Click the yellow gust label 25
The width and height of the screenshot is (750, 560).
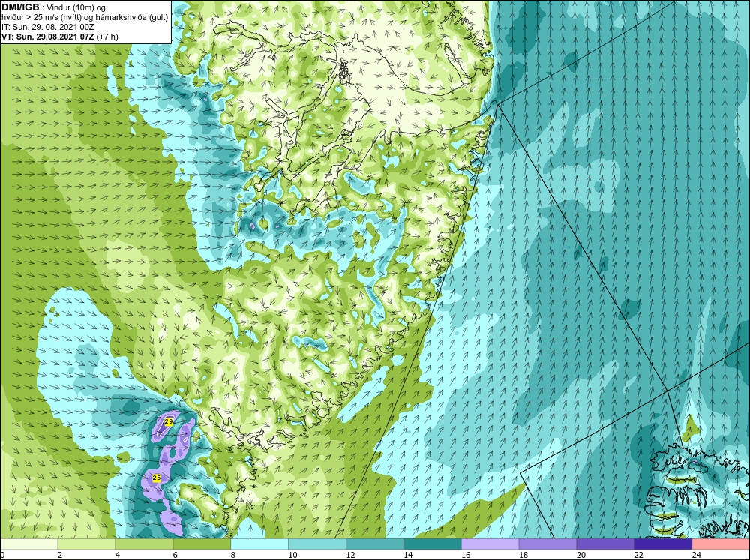tap(157, 478)
